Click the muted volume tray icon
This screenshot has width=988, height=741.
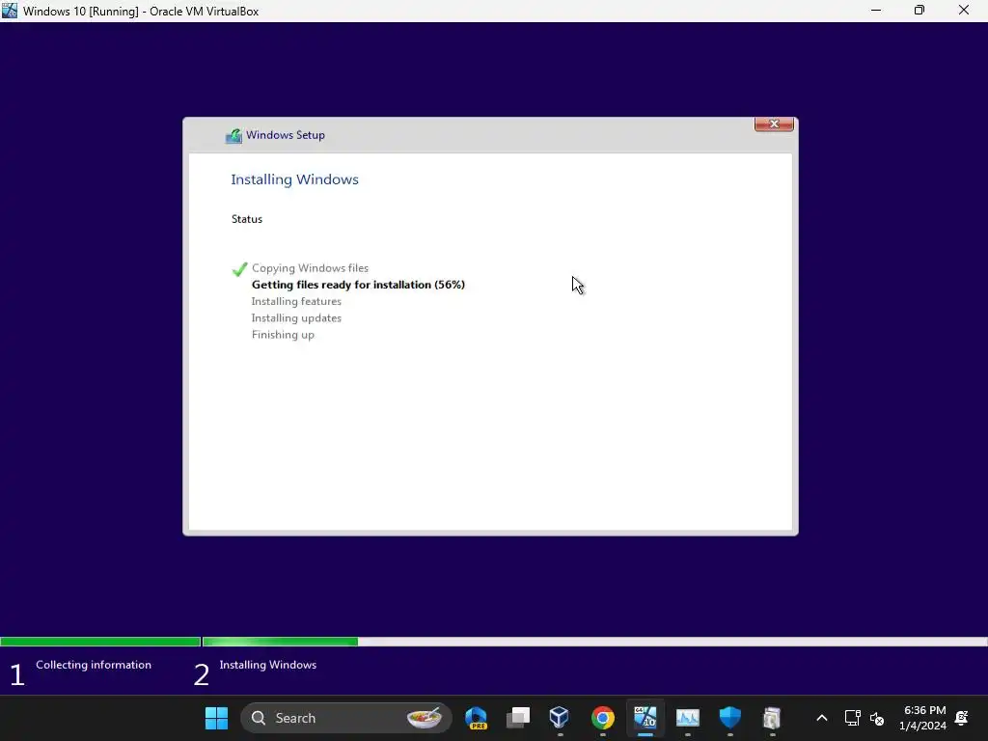[876, 718]
